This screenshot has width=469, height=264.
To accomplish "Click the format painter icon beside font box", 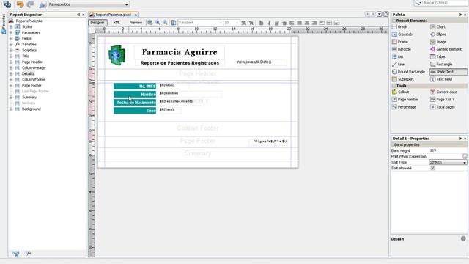I will pos(173,23).
